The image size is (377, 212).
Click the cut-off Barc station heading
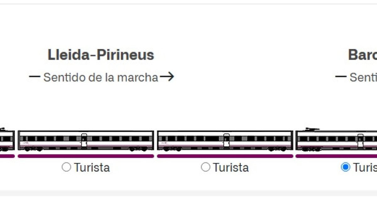(363, 55)
